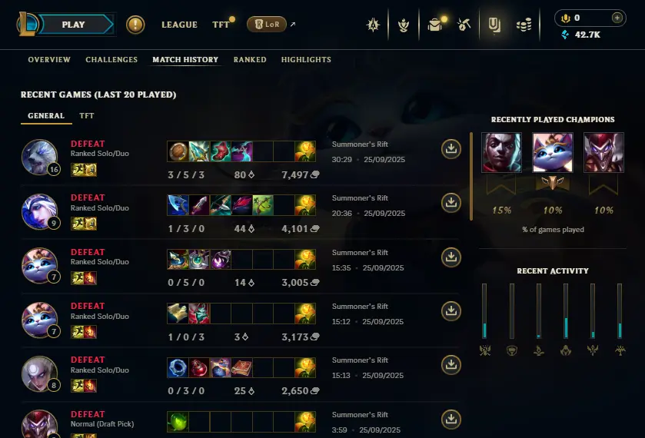Download replay for 30:29 Ranked game
This screenshot has width=645, height=438.
tap(451, 149)
